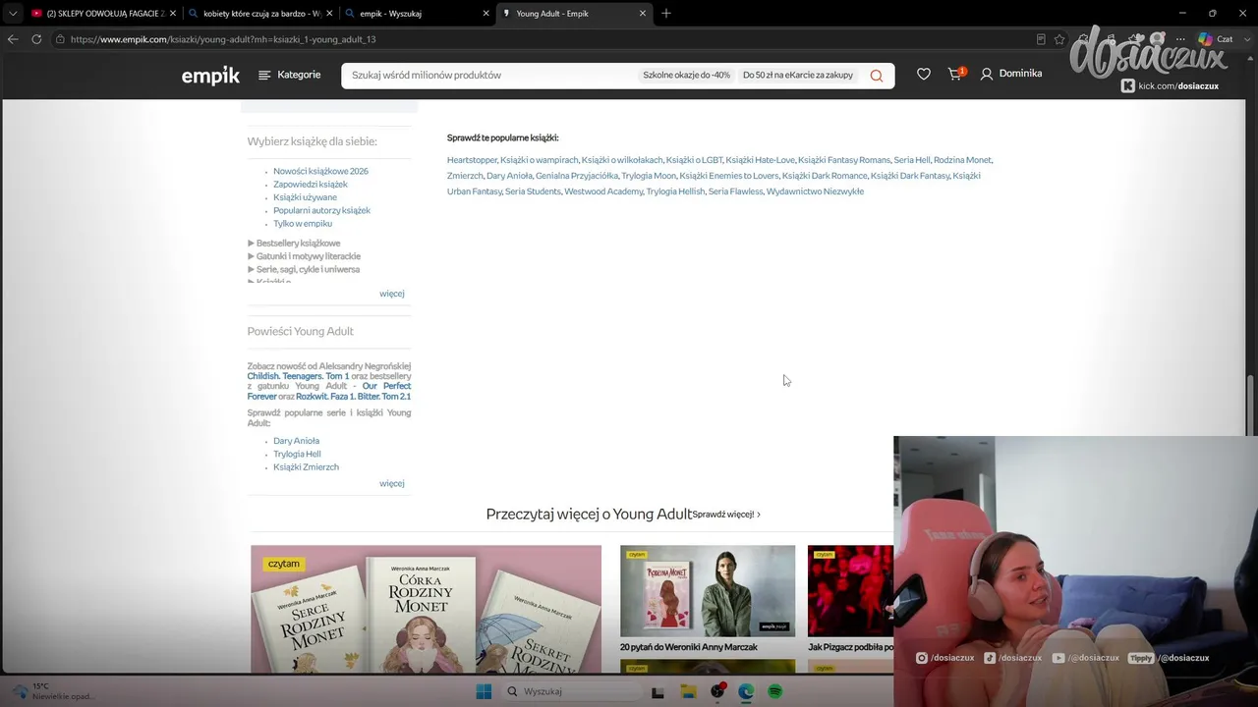This screenshot has height=707, width=1258.
Task: Open '20 pytań do Weroniki Anny Marczak' article thumbnail
Action: click(708, 591)
